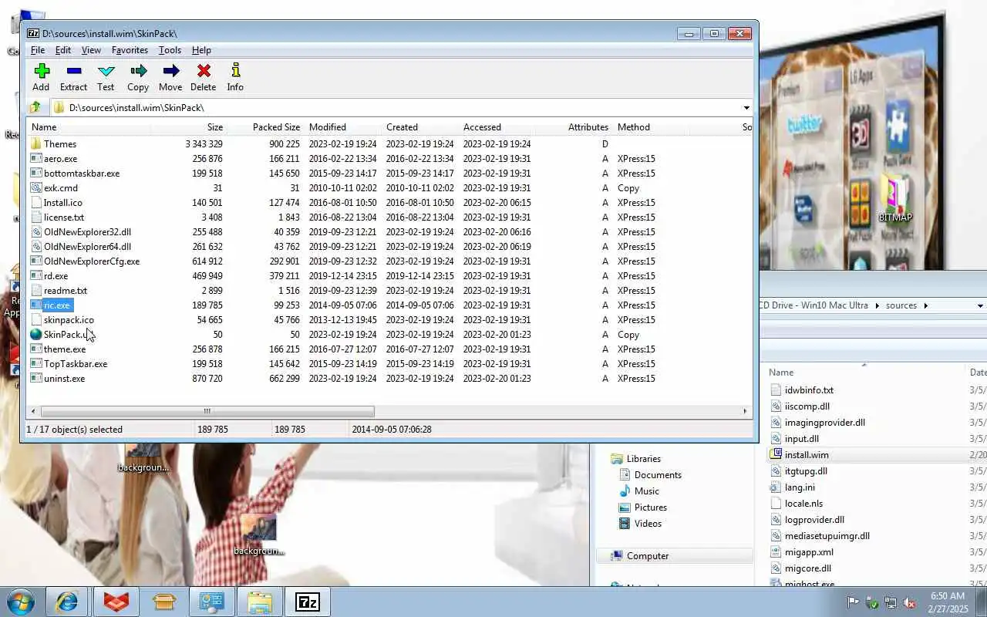Click the arrow after sources breadcrumb
The height and width of the screenshot is (617, 987).
pos(926,305)
